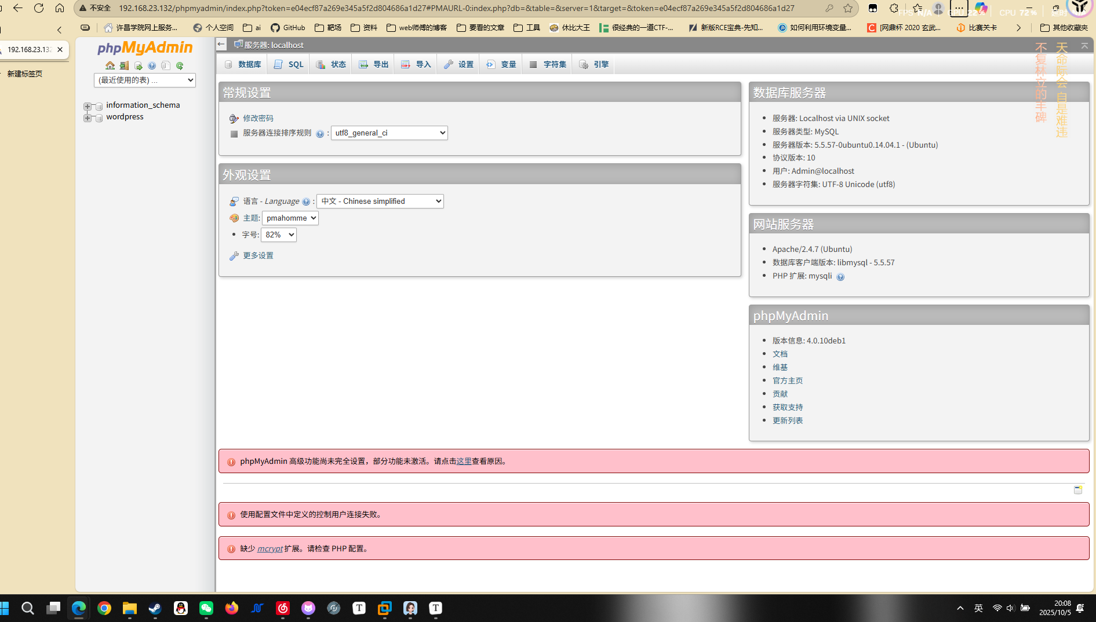This screenshot has height=622, width=1096.
Task: Open Microsoft Edge from the taskbar
Action: coord(78,608)
